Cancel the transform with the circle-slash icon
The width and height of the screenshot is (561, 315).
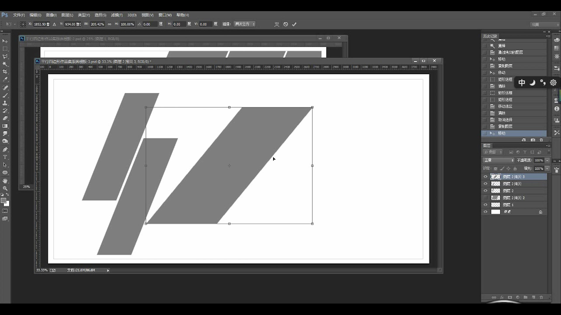(x=286, y=24)
